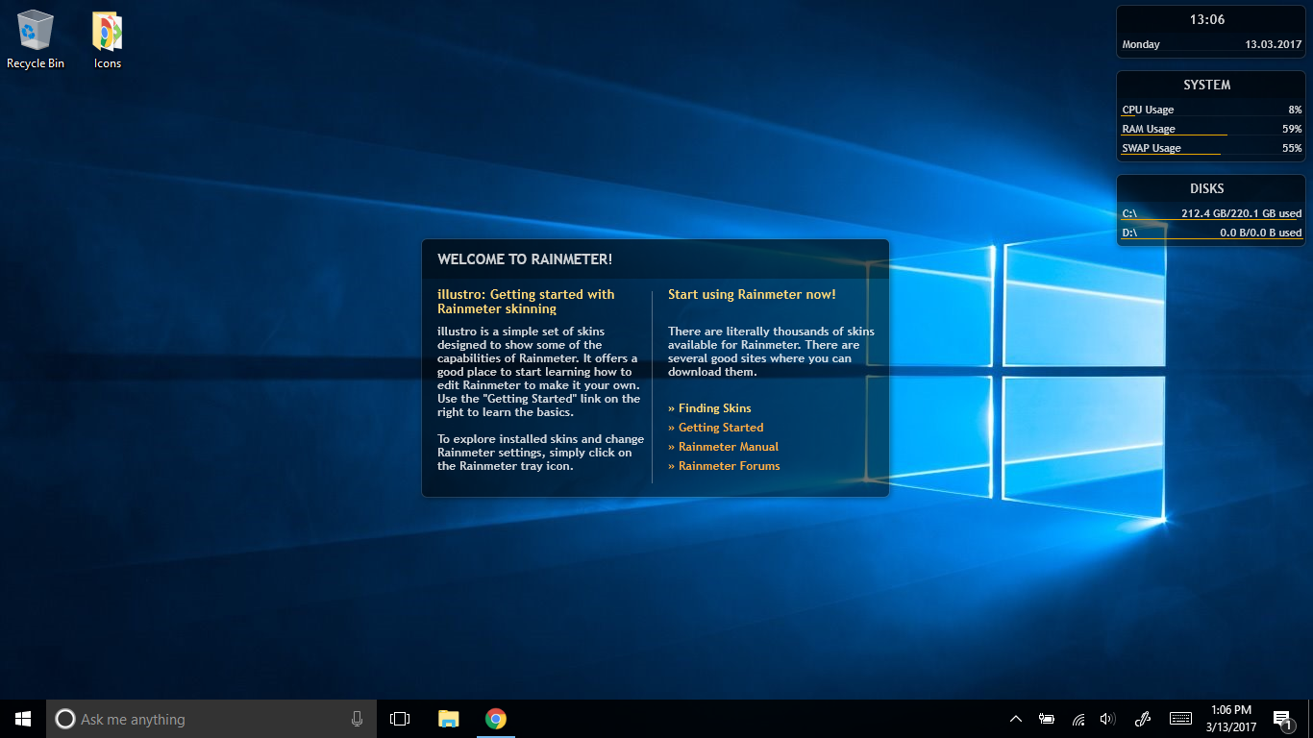This screenshot has width=1313, height=738.
Task: Click Monday in the clock skin
Action: pos(1141,44)
